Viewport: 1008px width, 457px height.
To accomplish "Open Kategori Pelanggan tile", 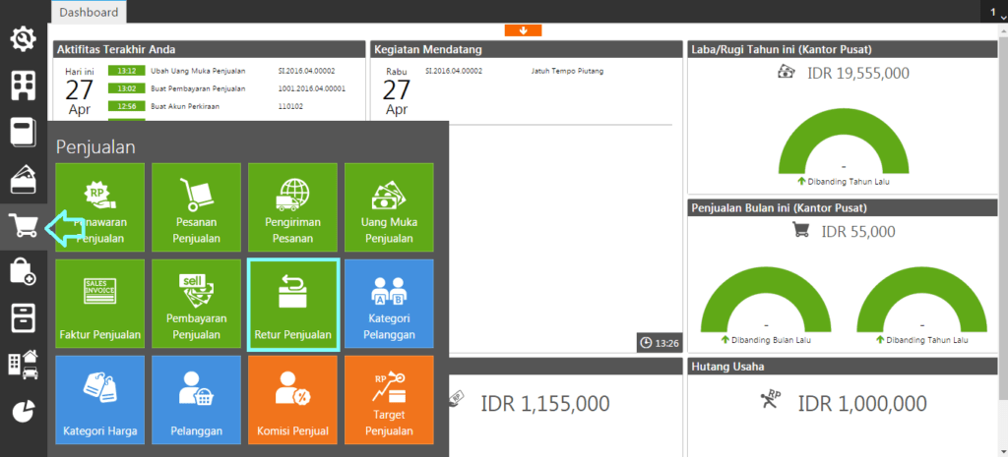I will 389,304.
